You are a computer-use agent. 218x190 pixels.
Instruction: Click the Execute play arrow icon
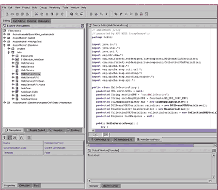107,14
